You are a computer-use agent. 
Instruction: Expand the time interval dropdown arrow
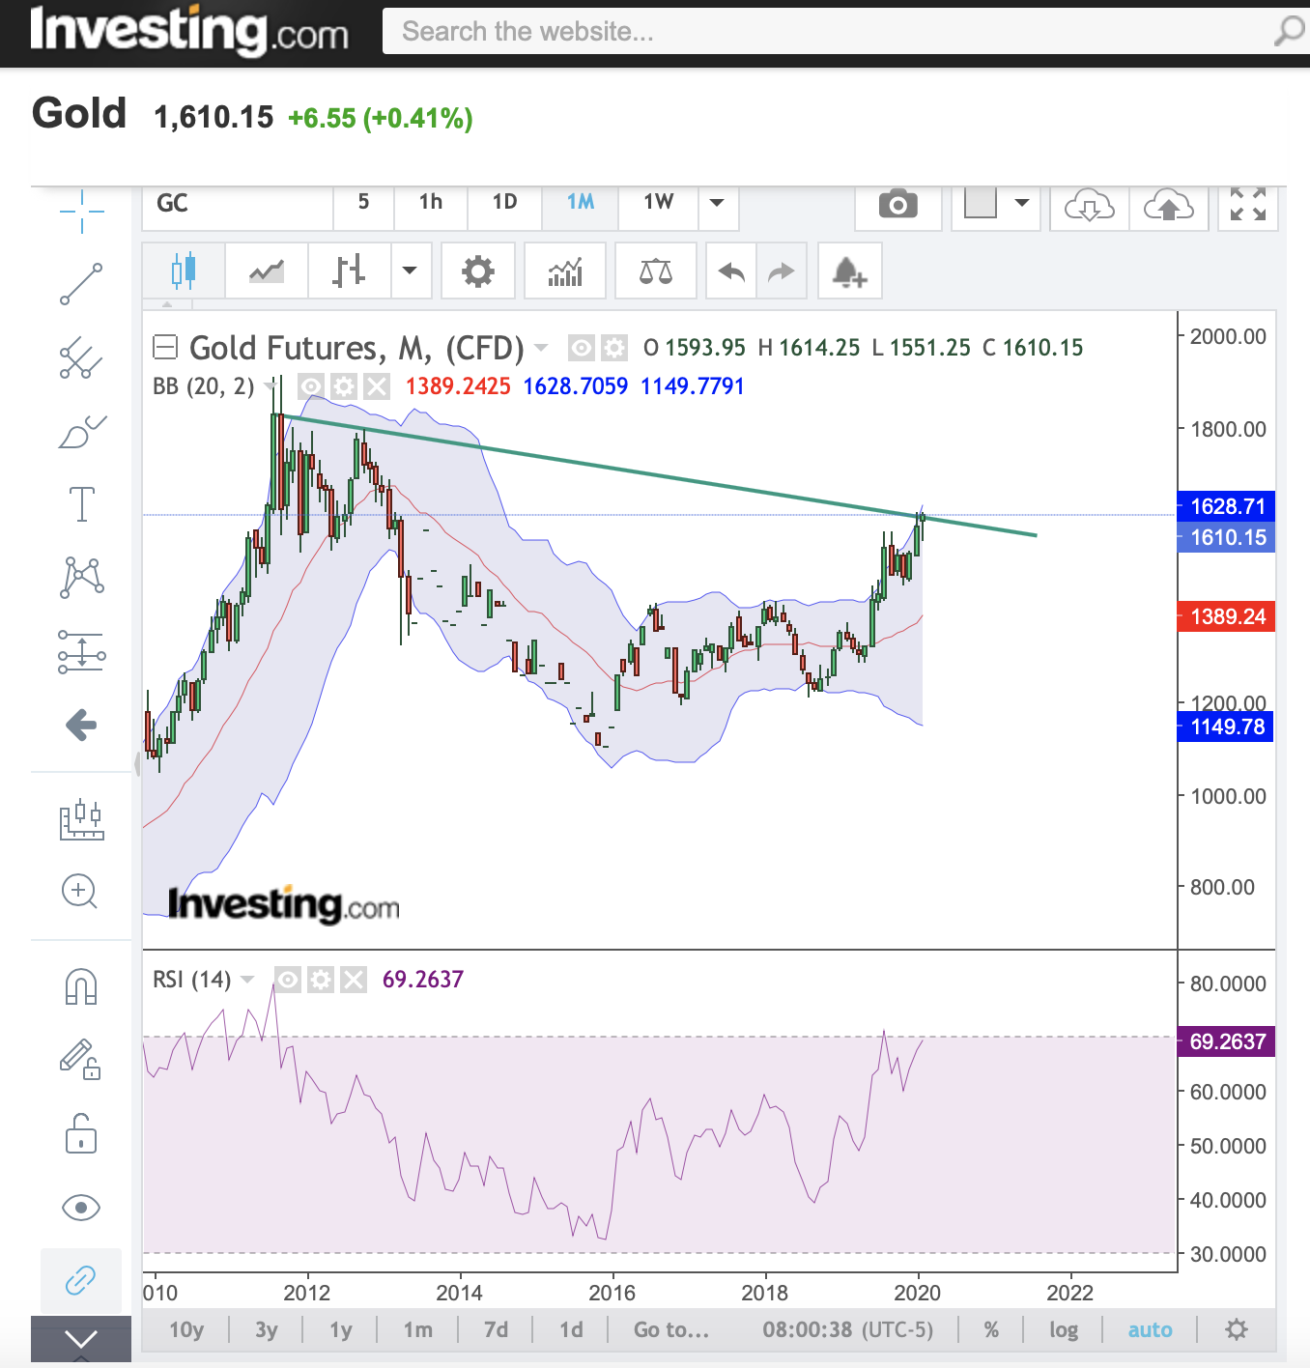click(x=717, y=203)
